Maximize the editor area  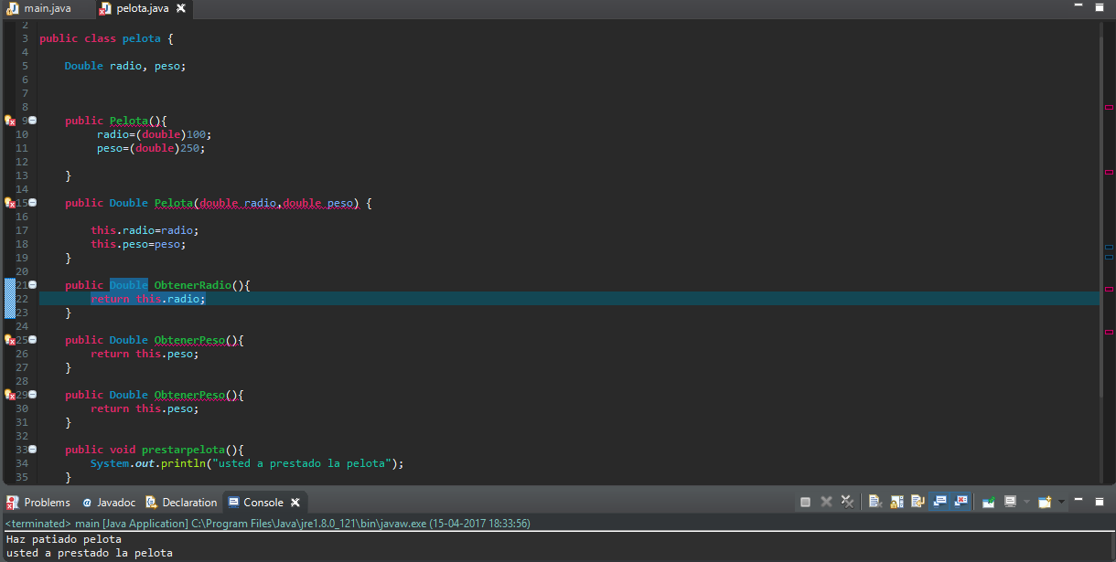tap(1100, 6)
